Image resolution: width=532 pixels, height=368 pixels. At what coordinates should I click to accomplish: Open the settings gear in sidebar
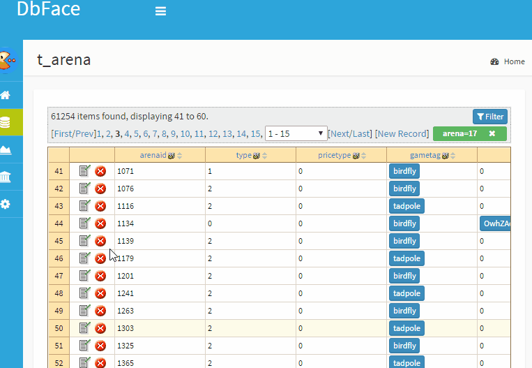point(5,204)
